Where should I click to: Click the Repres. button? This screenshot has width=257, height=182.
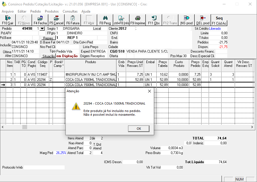pyautogui.click(x=48, y=38)
